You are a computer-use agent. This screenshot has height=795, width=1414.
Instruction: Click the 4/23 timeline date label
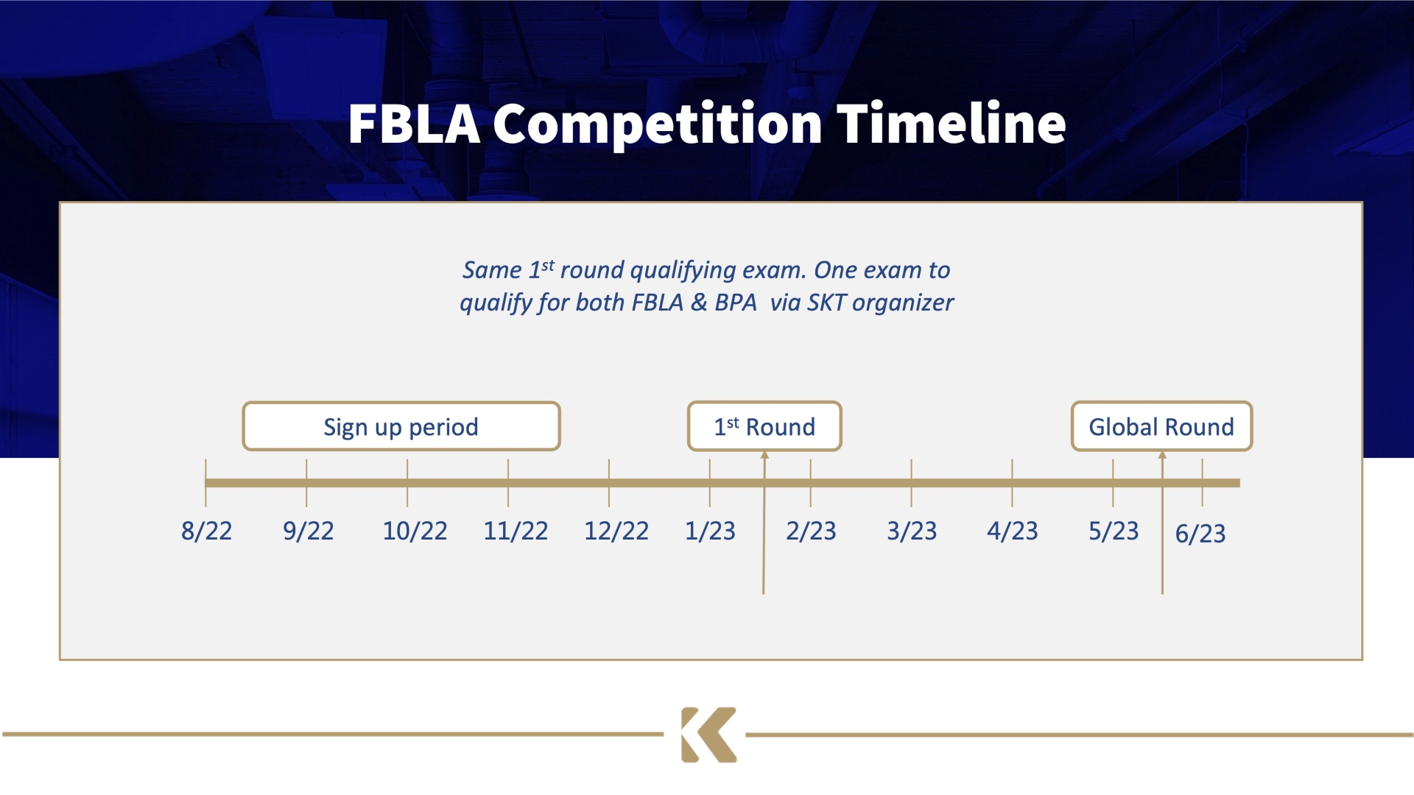coord(1013,531)
